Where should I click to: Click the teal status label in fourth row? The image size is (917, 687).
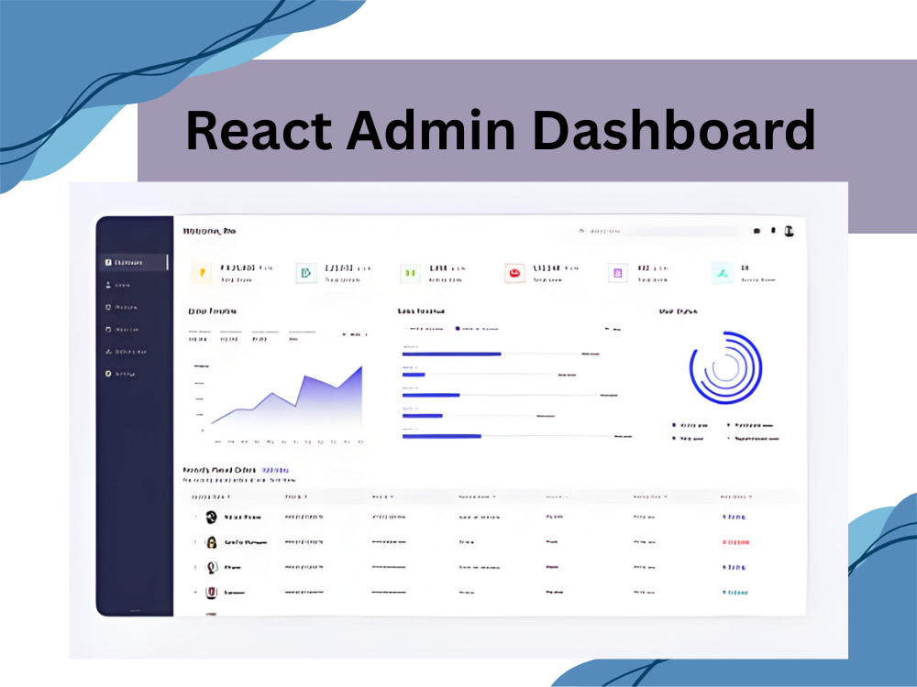[735, 593]
